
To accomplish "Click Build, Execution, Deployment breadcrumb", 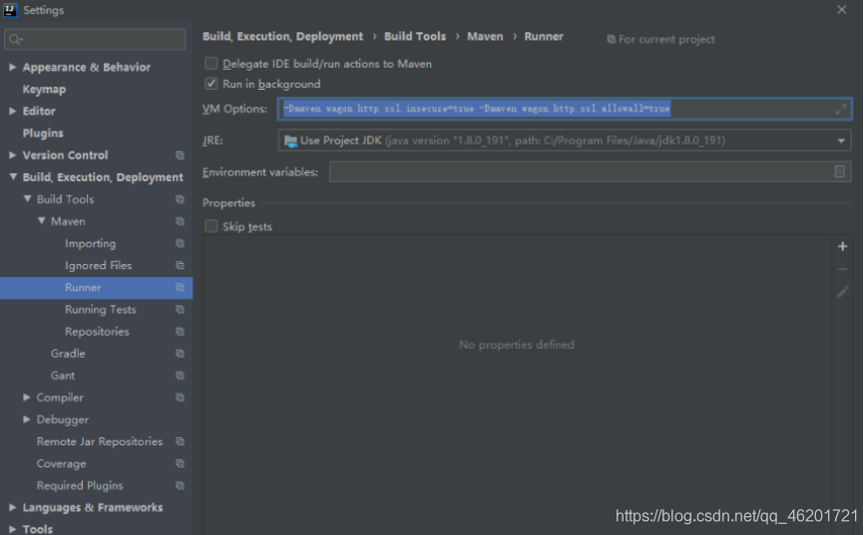I will (282, 37).
